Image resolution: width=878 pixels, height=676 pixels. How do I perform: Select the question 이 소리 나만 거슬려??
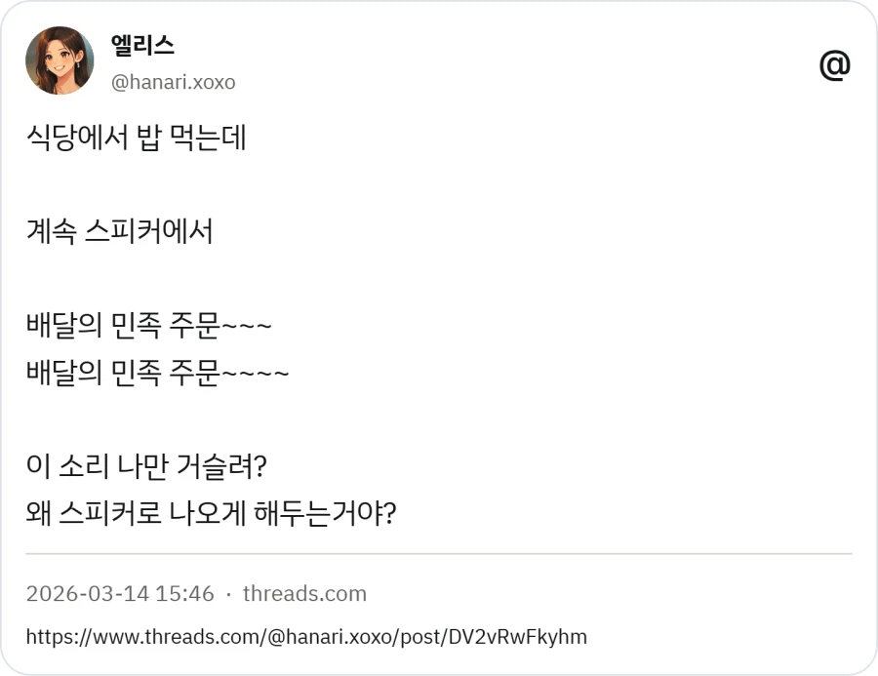pyautogui.click(x=144, y=466)
